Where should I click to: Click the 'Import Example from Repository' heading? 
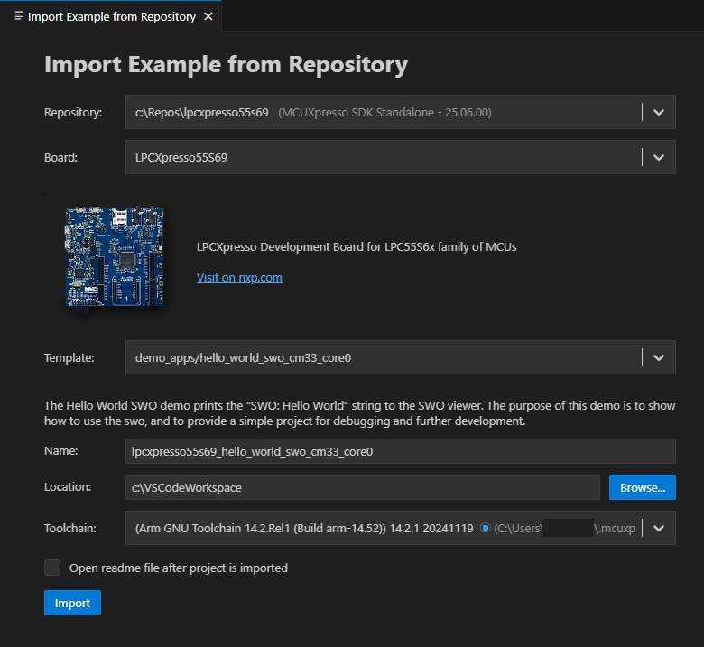[226, 65]
